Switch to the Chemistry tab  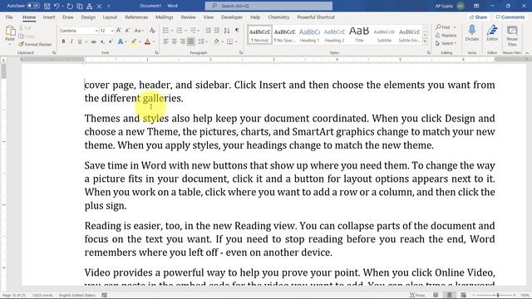(x=278, y=17)
